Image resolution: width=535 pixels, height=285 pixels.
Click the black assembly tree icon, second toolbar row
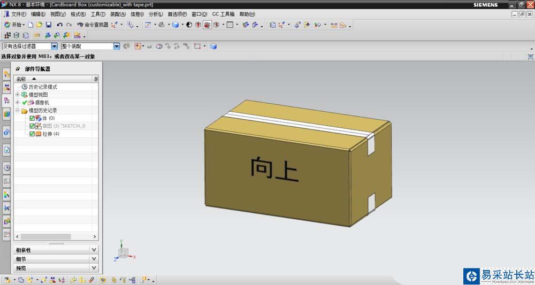[7, 35]
